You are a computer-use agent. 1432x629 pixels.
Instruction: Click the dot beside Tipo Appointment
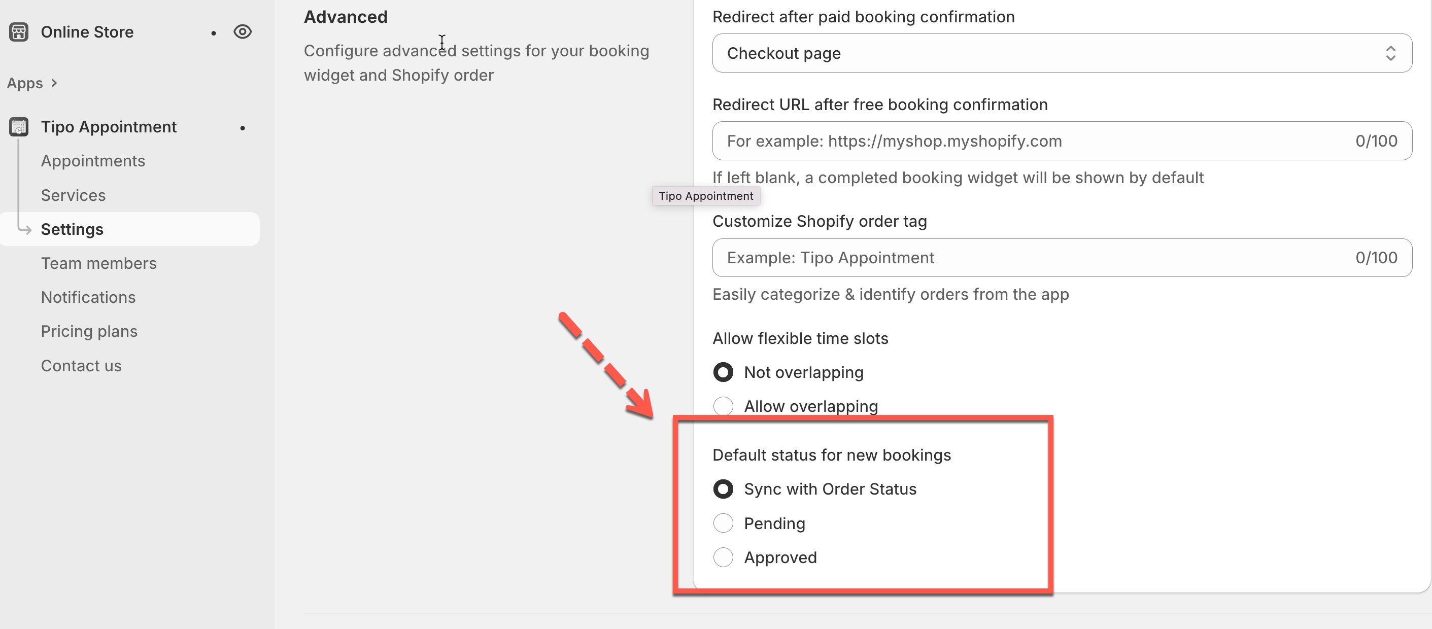[x=243, y=128]
